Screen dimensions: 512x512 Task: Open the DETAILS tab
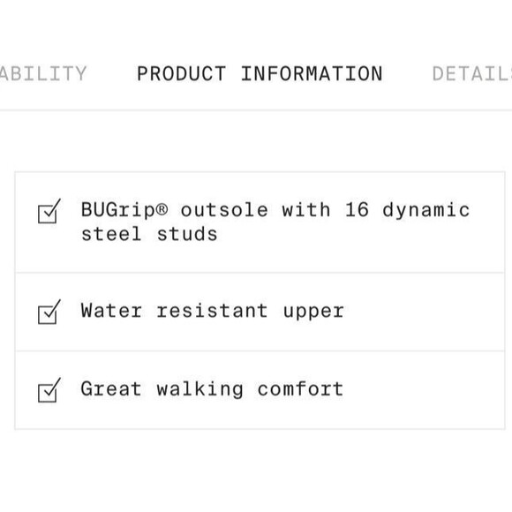pyautogui.click(x=472, y=73)
